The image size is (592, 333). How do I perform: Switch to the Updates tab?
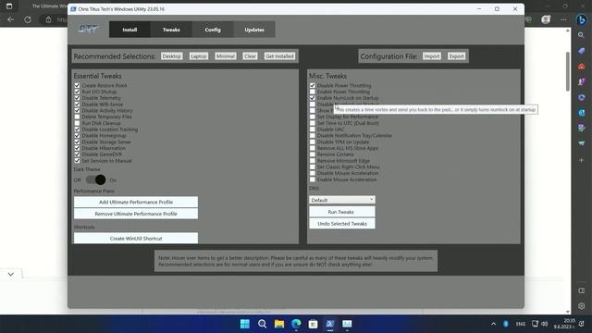[x=254, y=30]
